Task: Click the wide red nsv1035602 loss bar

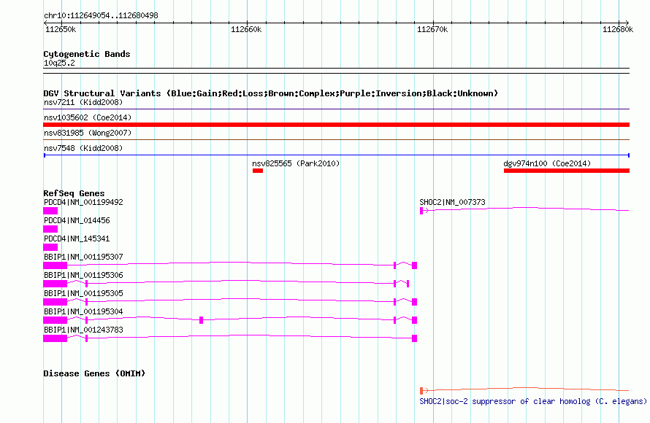Action: click(x=336, y=125)
